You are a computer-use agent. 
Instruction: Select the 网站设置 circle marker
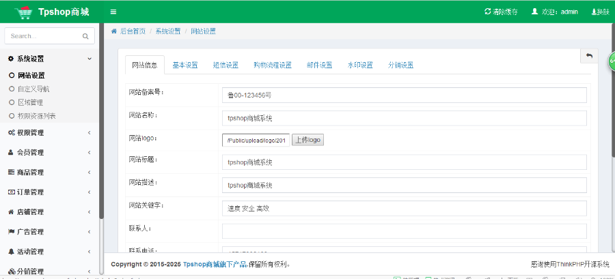(x=12, y=76)
